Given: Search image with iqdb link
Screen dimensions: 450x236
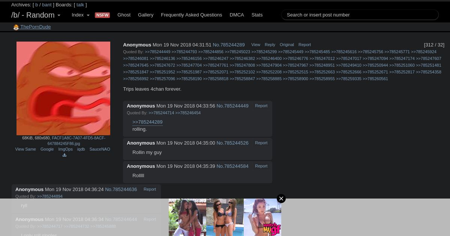Looking at the screenshot, I should pos(81,149).
